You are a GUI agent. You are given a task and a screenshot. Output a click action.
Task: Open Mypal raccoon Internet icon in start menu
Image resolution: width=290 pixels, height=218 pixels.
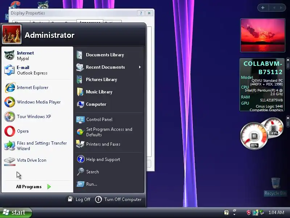[9, 55]
